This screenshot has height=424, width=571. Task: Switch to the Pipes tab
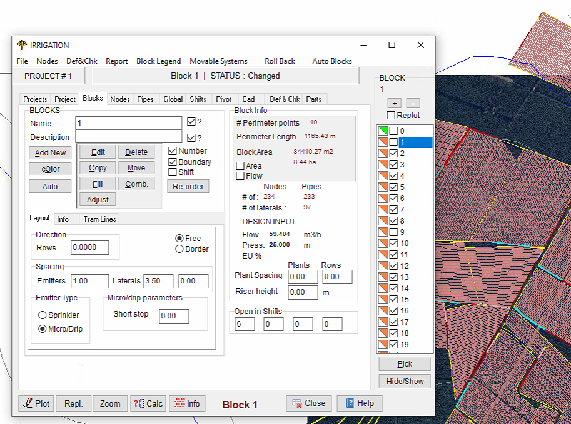pyautogui.click(x=145, y=99)
